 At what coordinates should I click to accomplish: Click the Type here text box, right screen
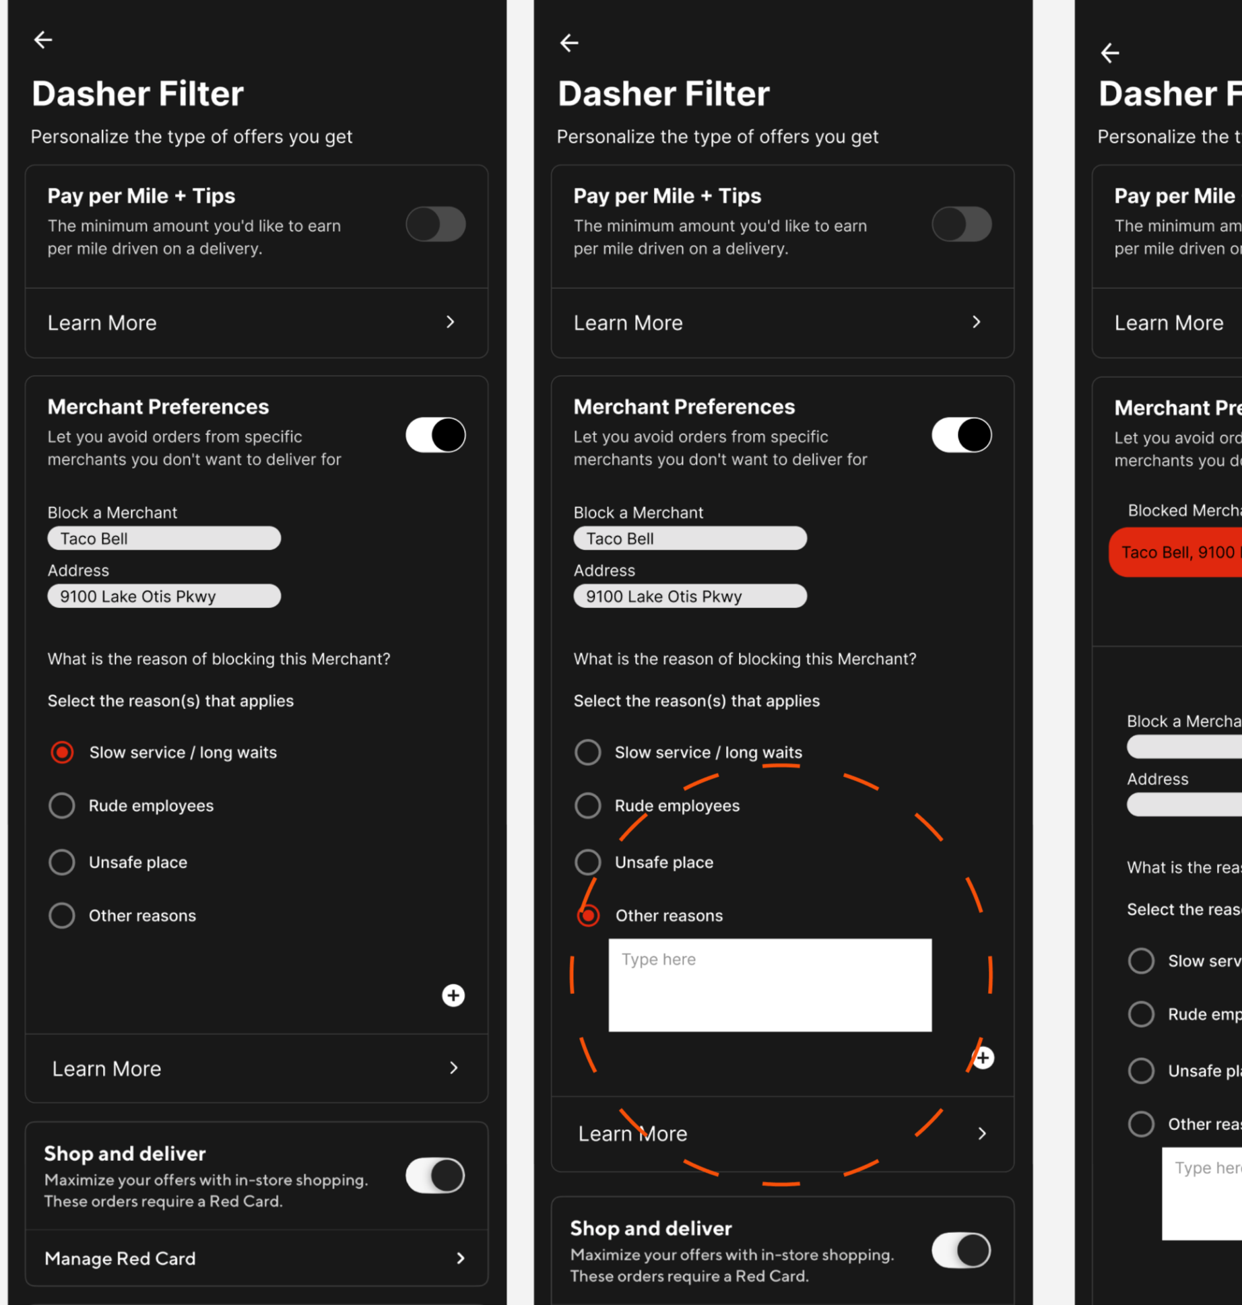[x=1202, y=1194]
